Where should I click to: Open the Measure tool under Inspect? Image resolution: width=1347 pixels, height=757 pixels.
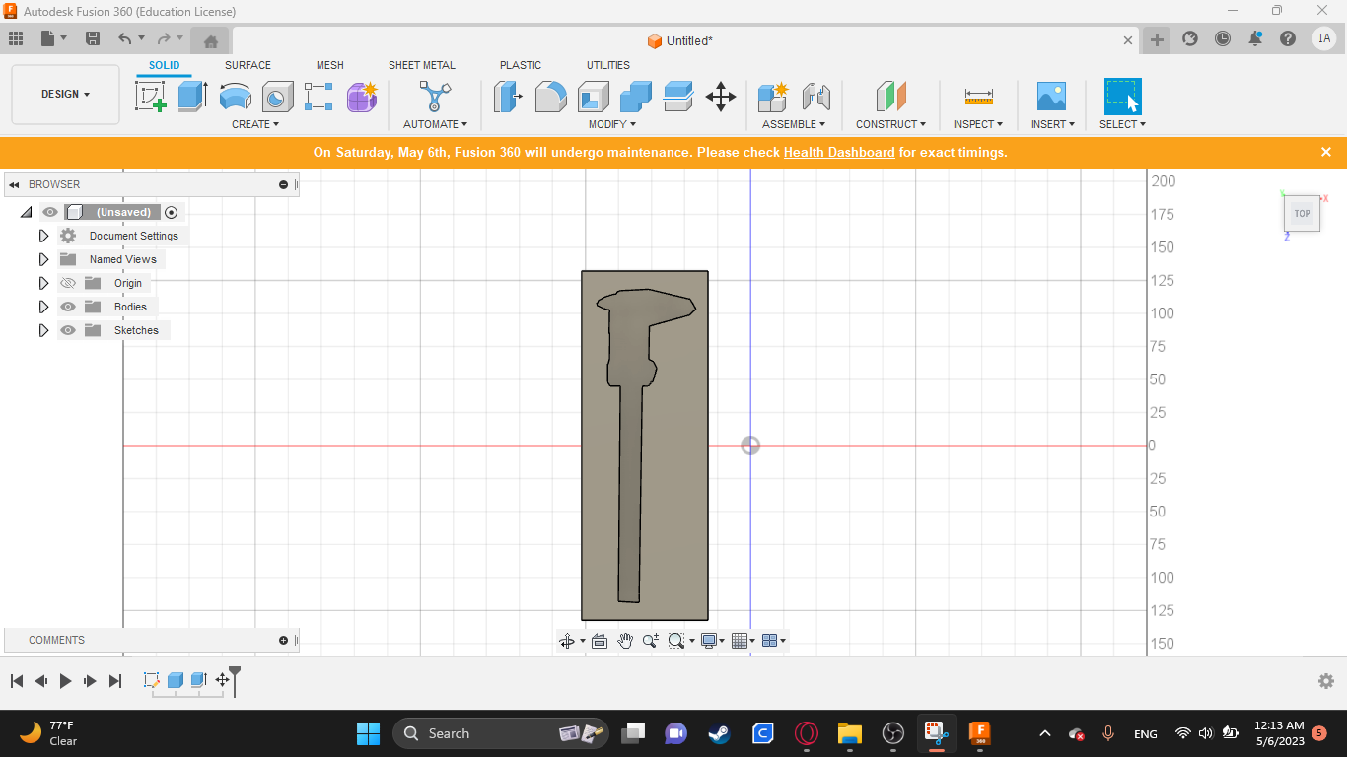(978, 97)
